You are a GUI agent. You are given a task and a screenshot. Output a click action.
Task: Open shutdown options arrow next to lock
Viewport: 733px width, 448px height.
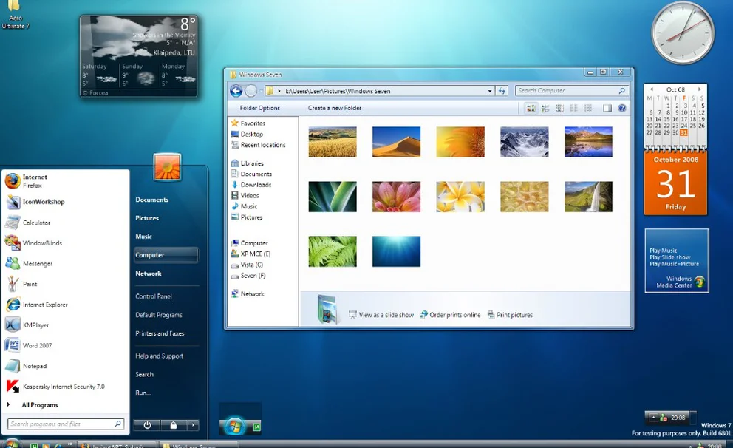click(193, 425)
